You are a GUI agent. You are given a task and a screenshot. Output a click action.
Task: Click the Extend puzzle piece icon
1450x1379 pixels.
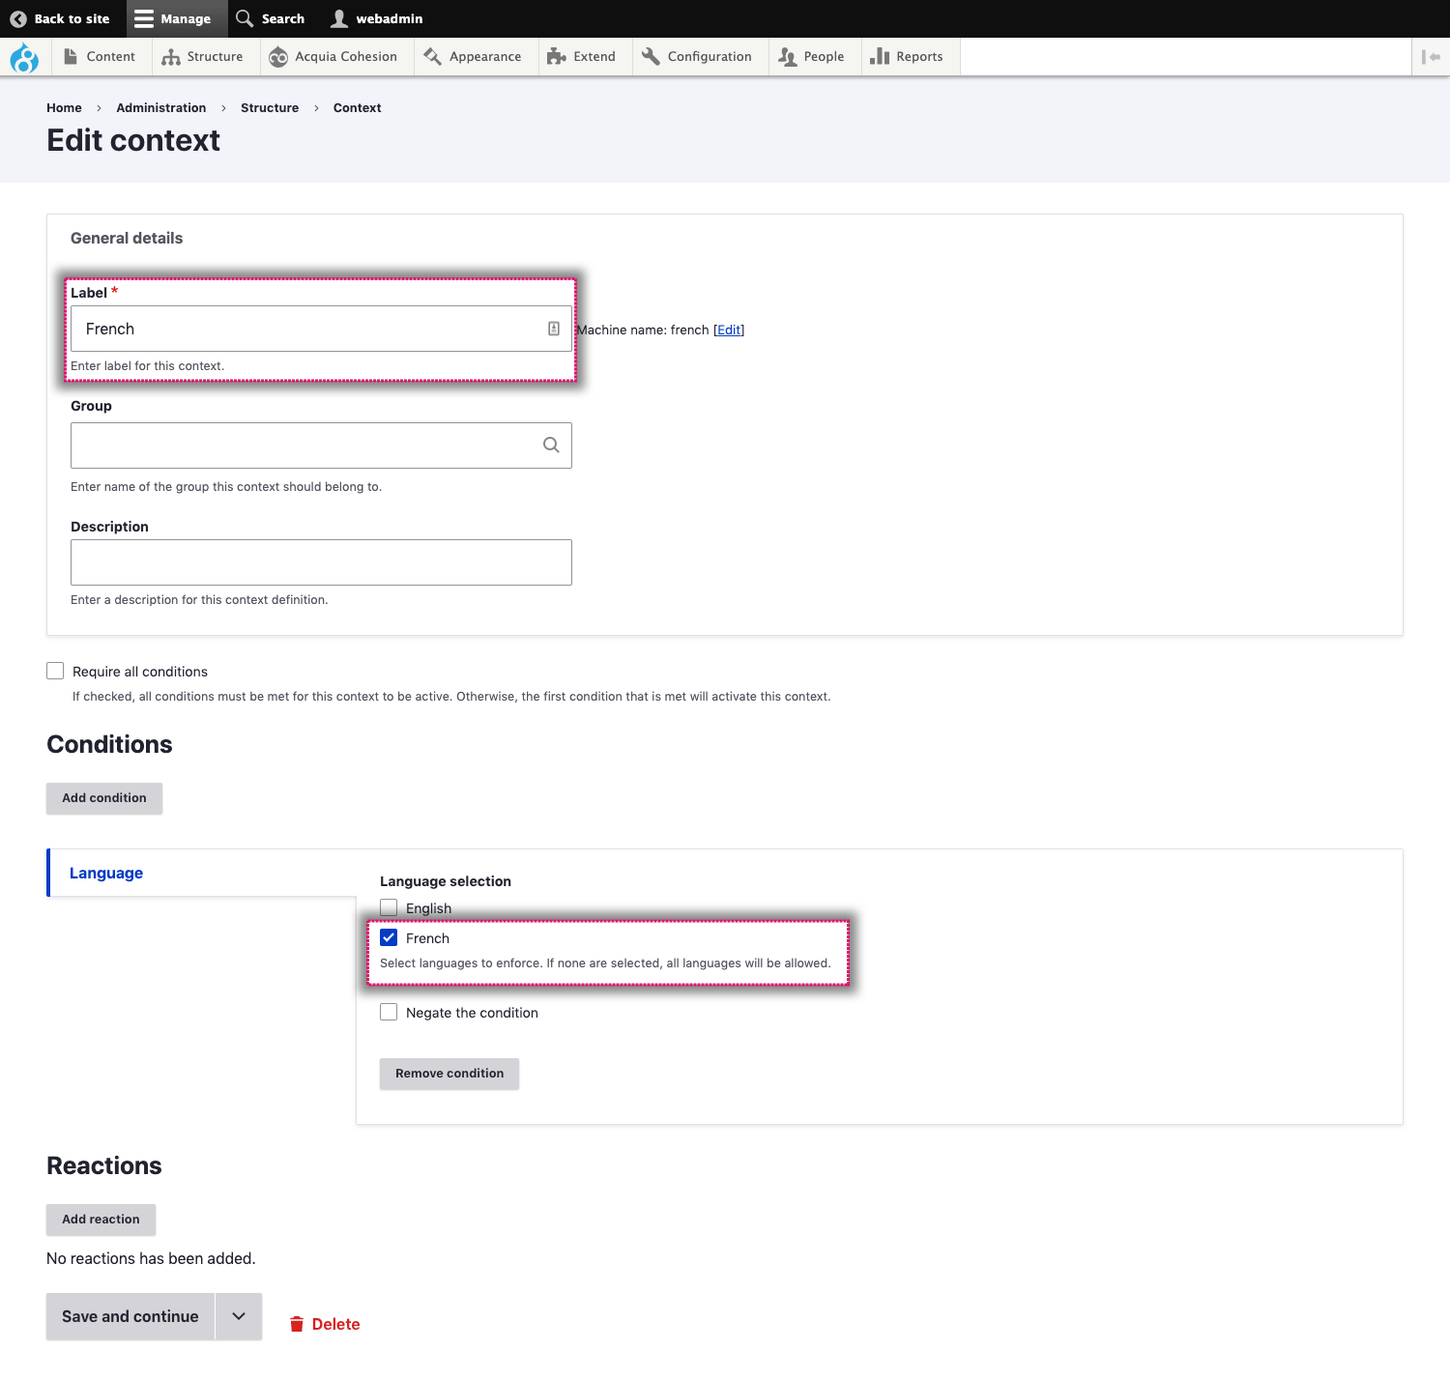coord(557,57)
